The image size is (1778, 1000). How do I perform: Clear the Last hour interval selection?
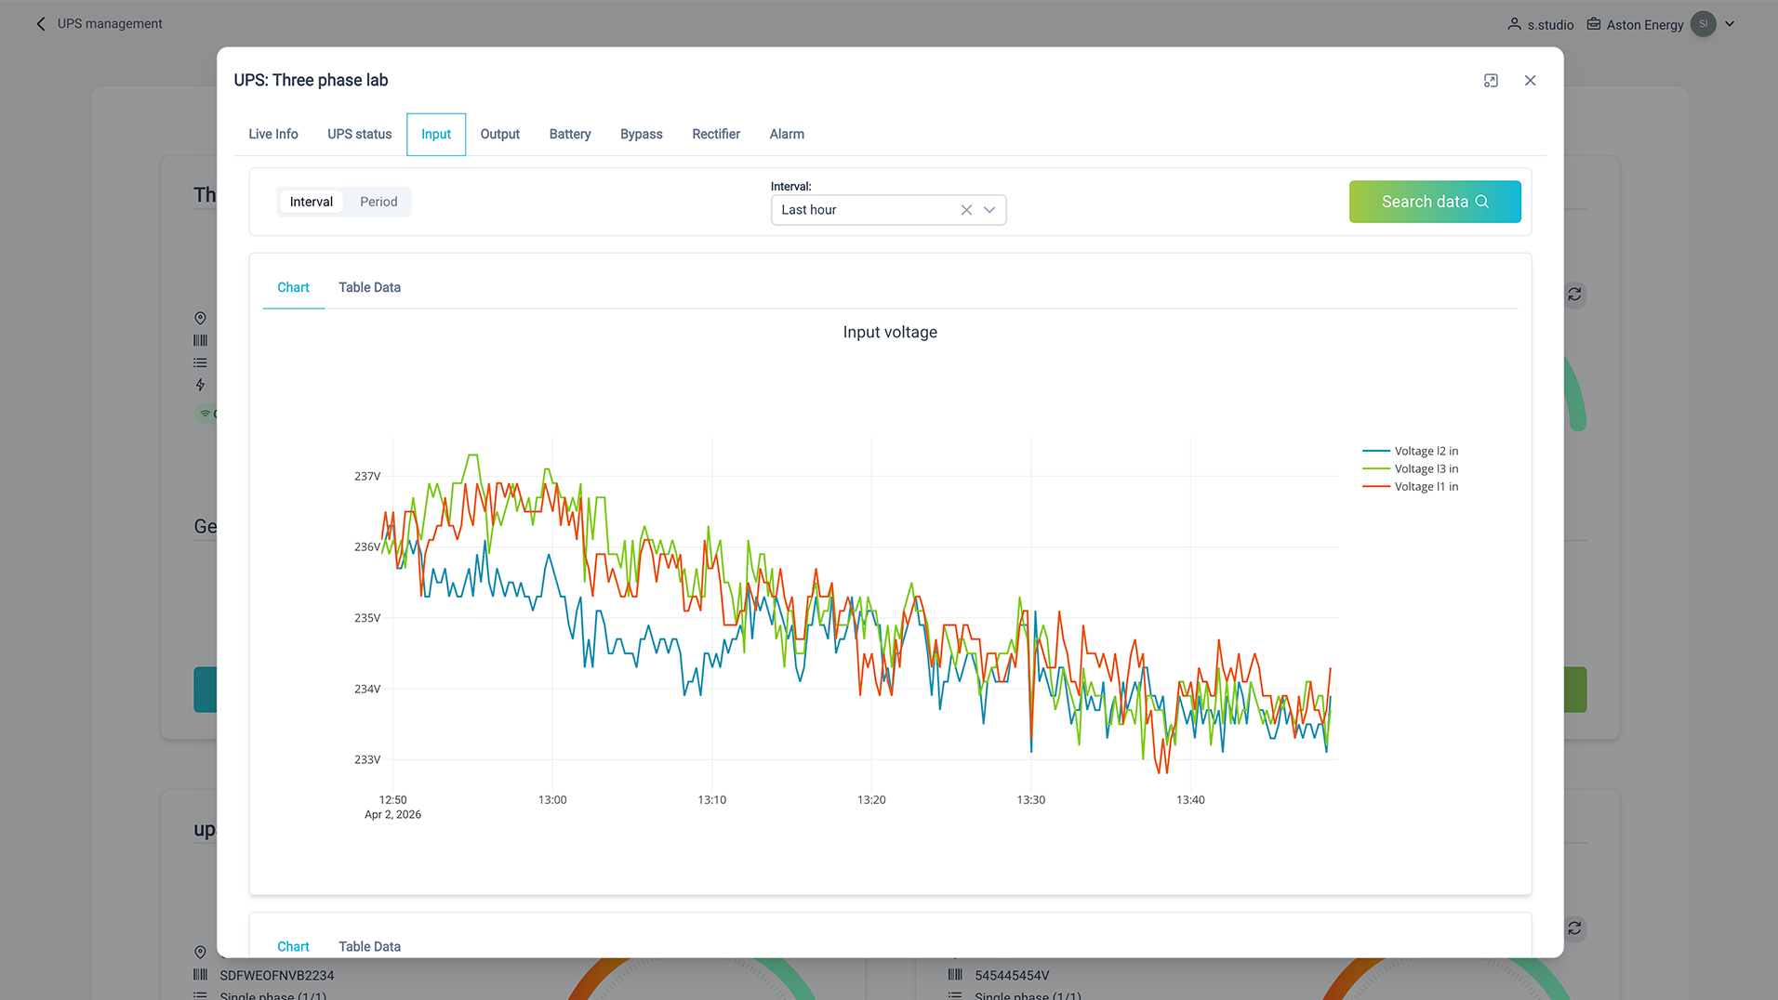point(966,210)
